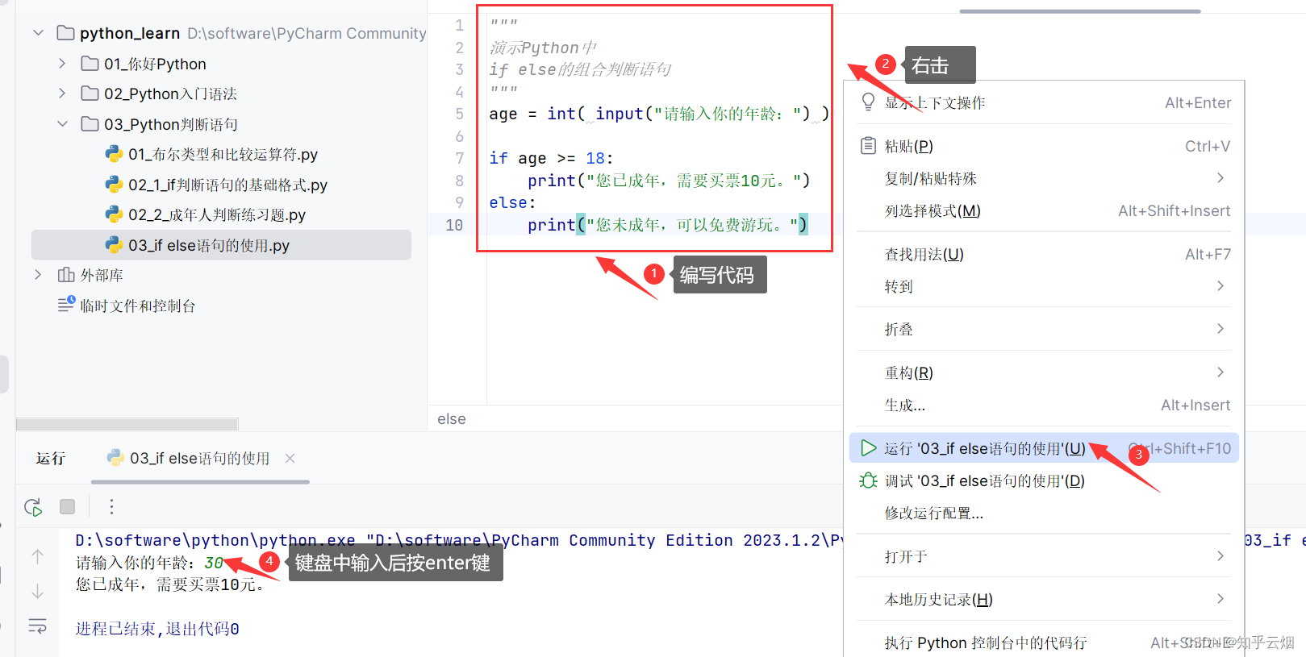Open the 折叠 submenu arrow
1306x657 pixels.
[x=1220, y=328]
